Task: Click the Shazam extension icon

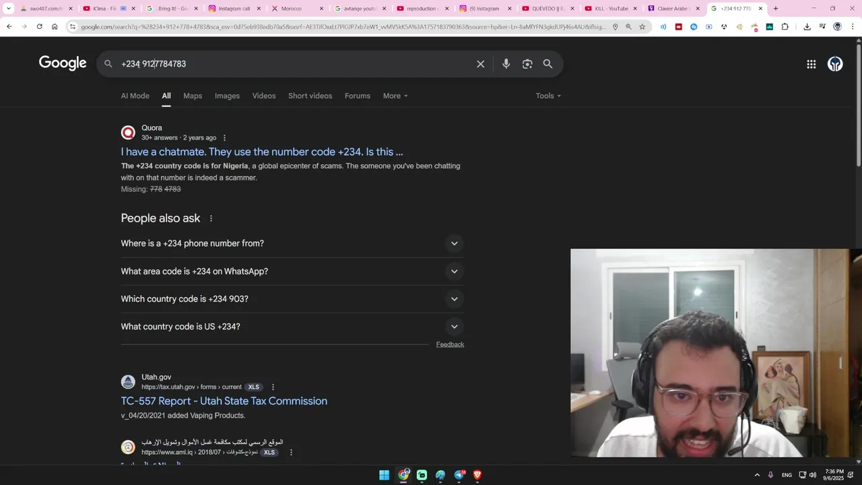Action: point(694,27)
